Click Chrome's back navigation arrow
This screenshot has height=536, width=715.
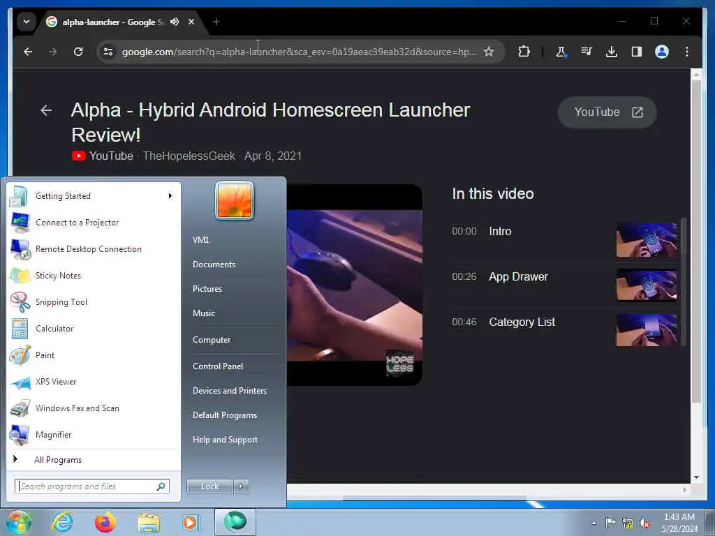28,52
